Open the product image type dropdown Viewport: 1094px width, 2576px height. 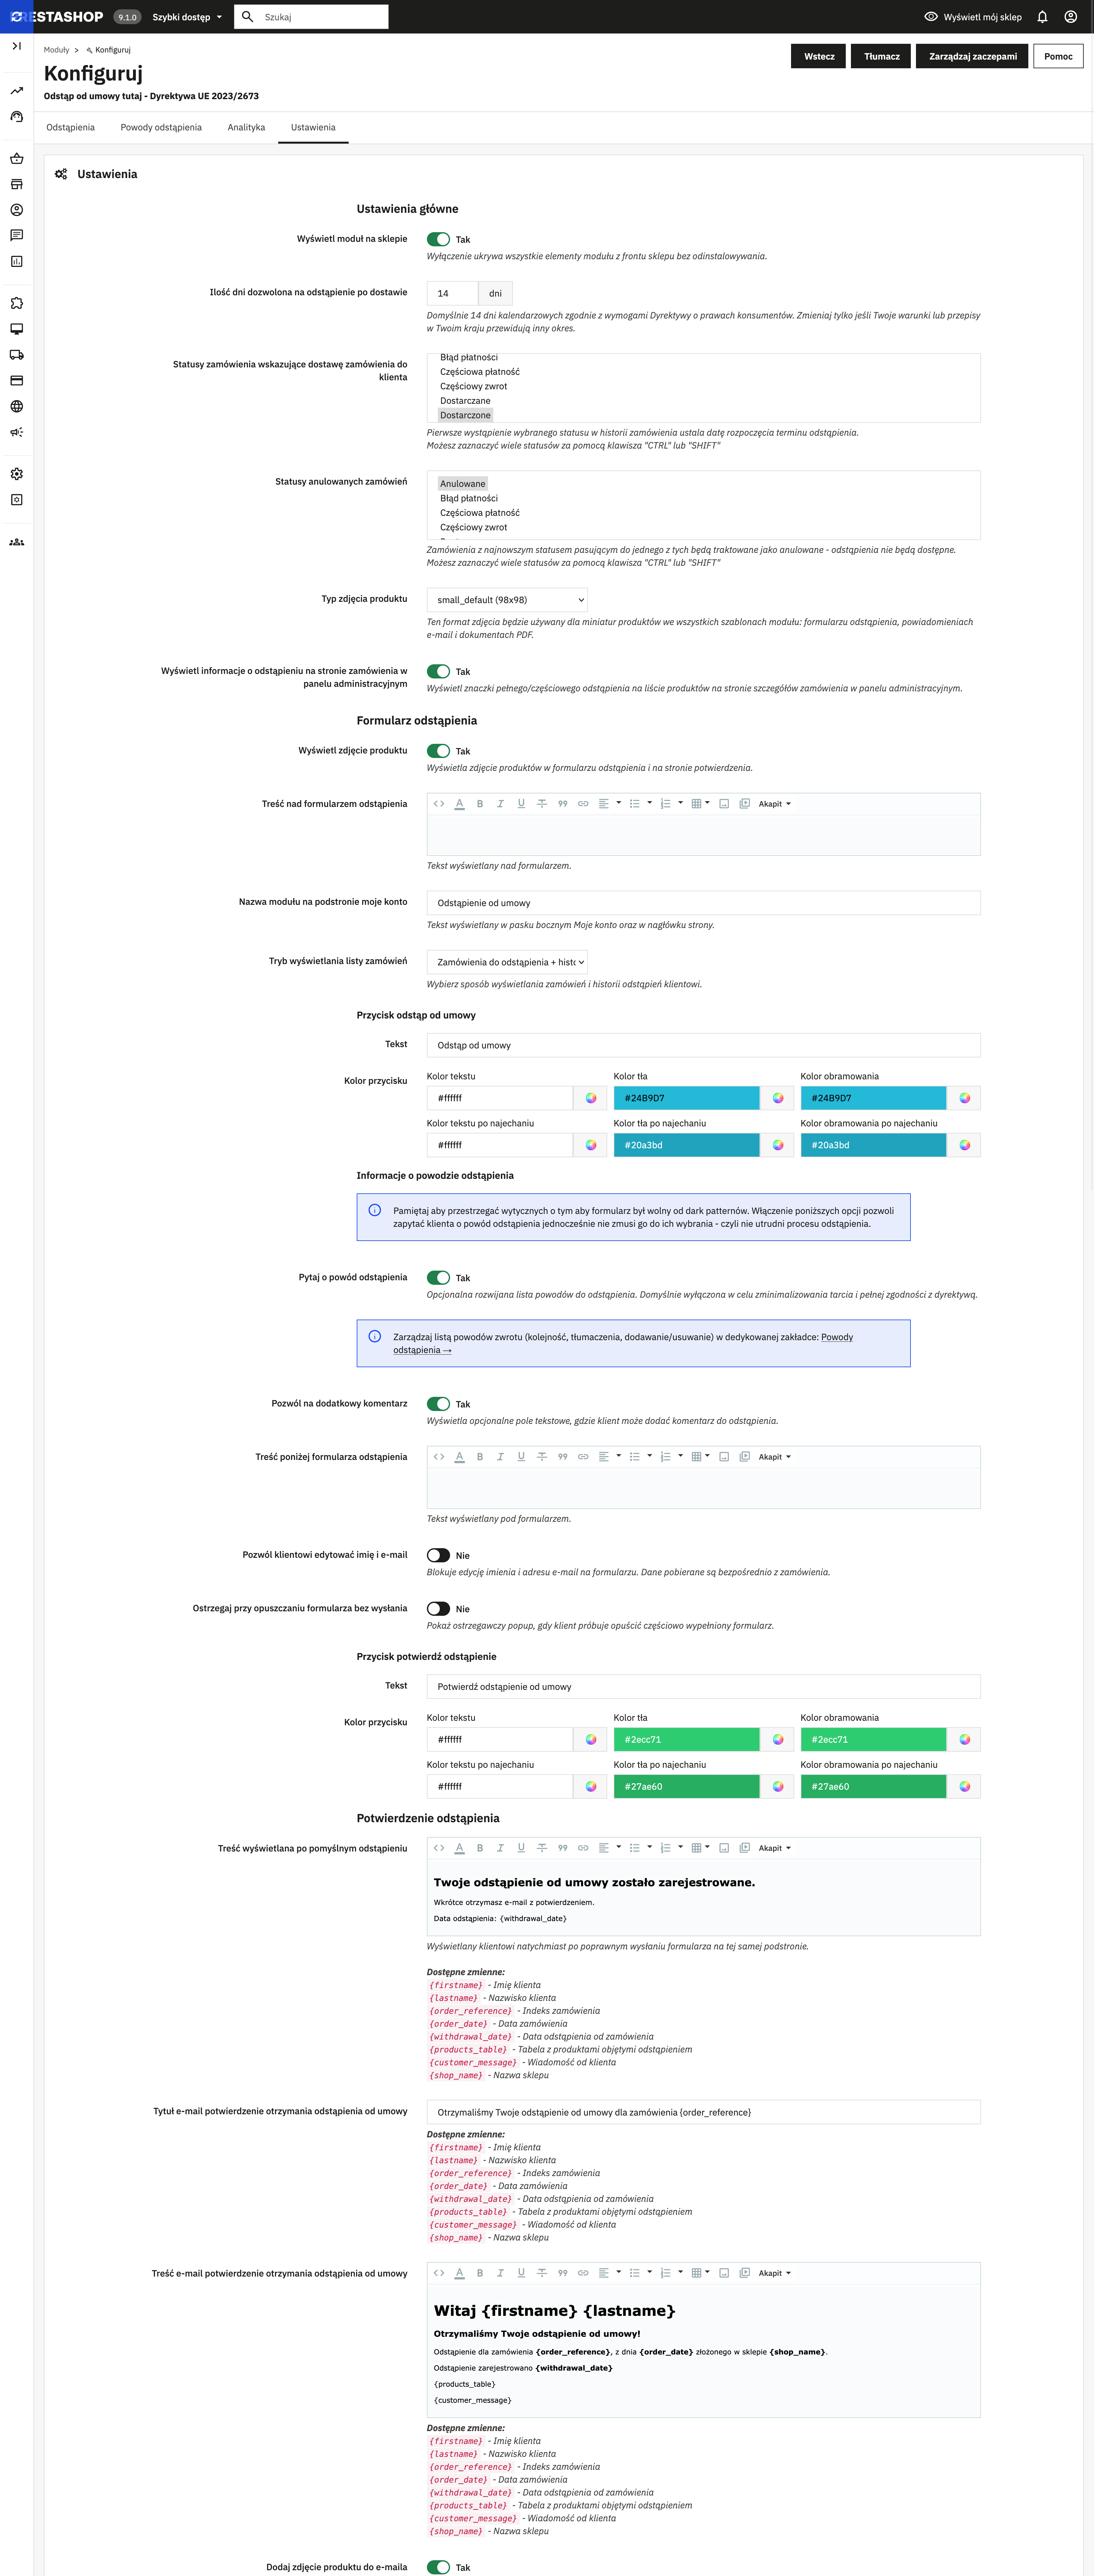coord(507,600)
